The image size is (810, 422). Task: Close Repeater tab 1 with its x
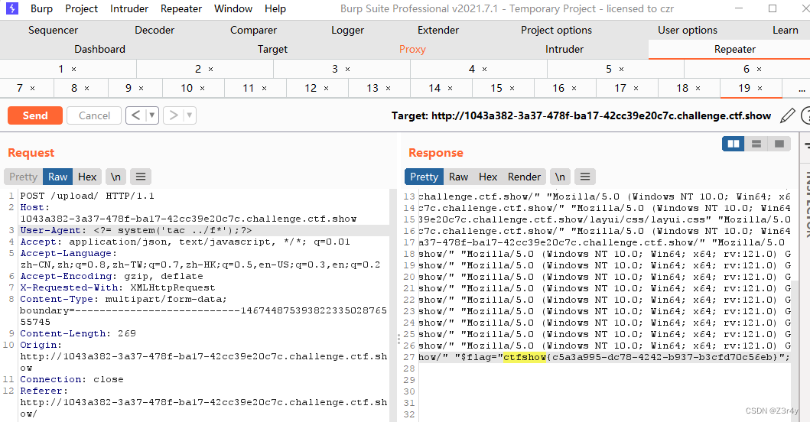pos(74,70)
